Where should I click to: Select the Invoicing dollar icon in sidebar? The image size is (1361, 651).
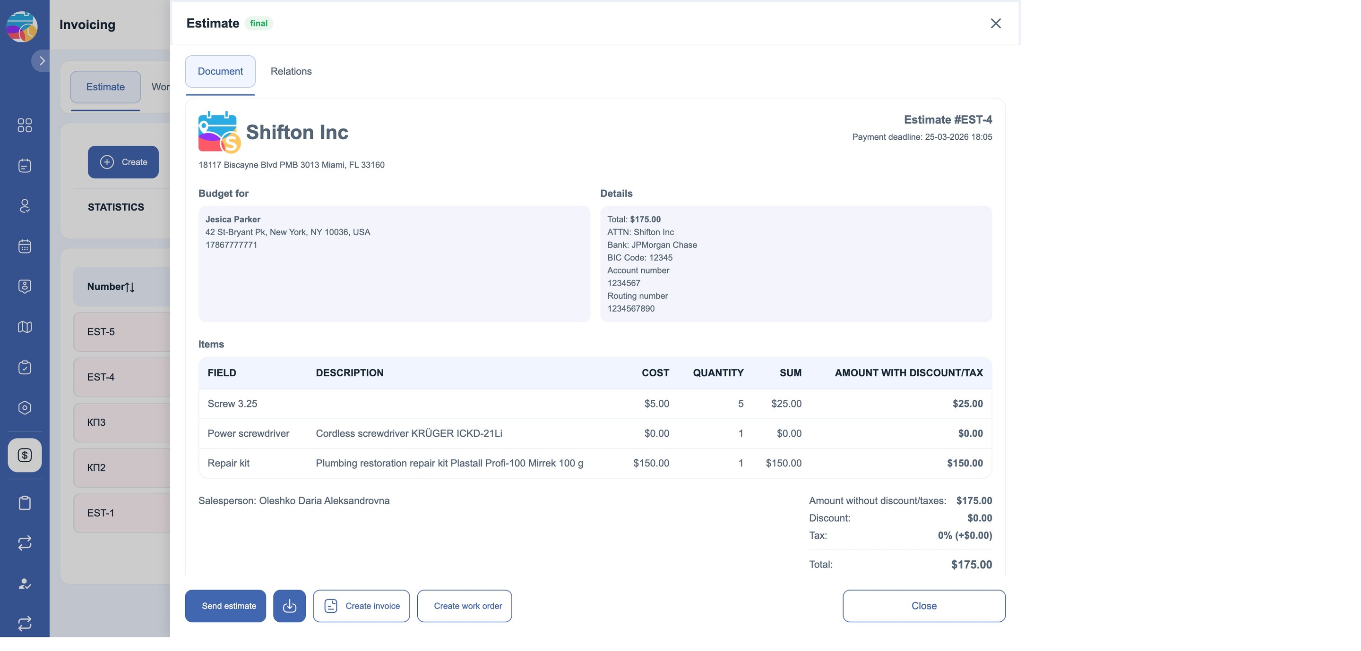point(25,455)
